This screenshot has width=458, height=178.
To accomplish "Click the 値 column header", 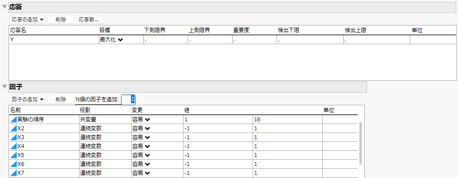I will coord(187,110).
